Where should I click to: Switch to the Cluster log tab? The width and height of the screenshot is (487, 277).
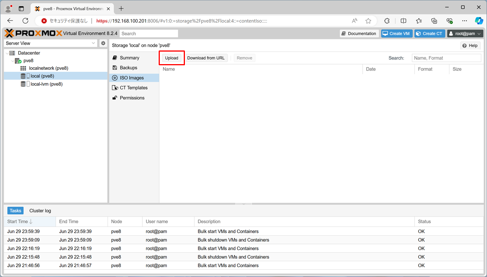coord(40,211)
